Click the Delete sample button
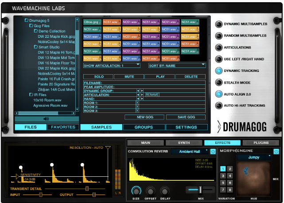The image size is (284, 203). [x=191, y=76]
